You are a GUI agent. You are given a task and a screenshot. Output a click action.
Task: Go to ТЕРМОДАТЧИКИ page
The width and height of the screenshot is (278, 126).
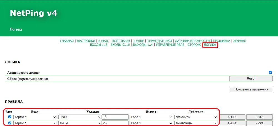point(160,41)
